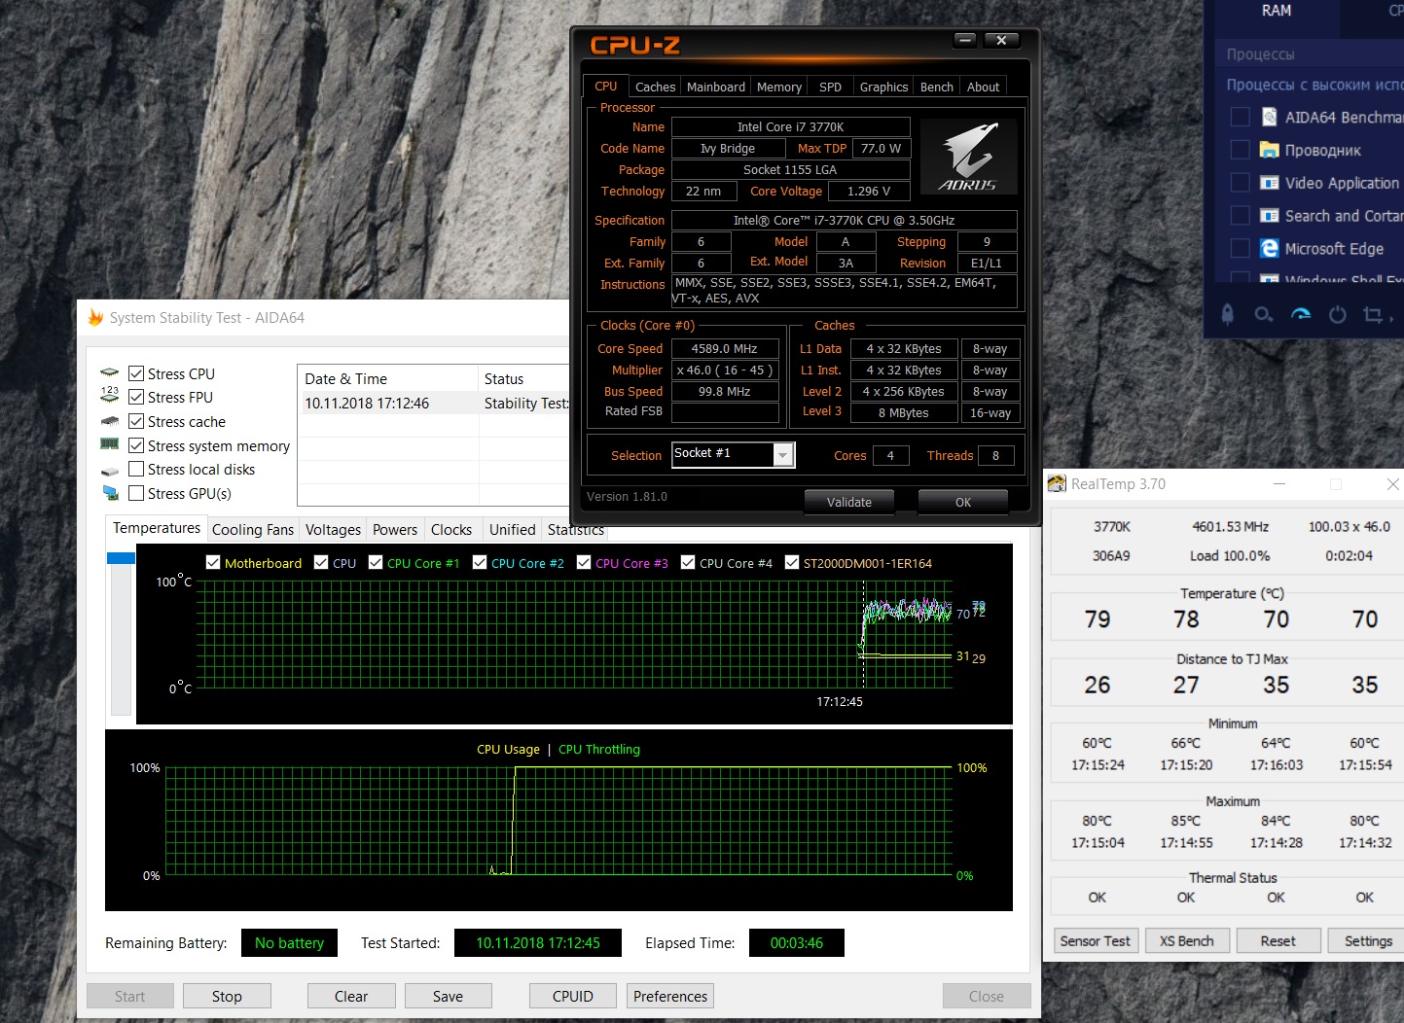Click the CPU chip icon beside Stress CPU

pyautogui.click(x=110, y=373)
